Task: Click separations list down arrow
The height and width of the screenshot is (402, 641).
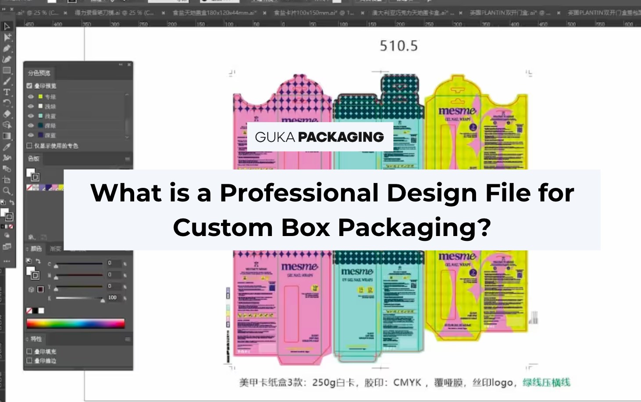Action: click(127, 137)
